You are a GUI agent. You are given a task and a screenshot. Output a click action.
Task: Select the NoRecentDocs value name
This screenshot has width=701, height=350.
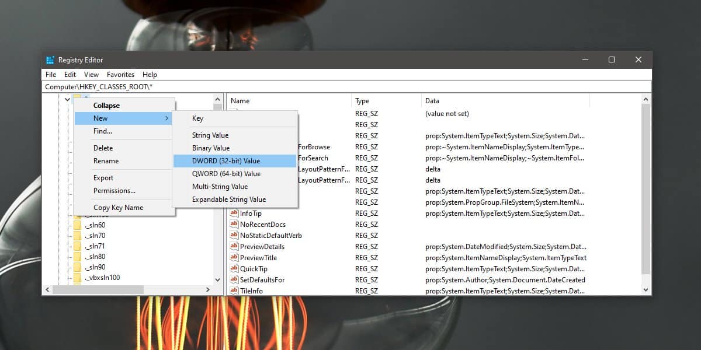(x=263, y=225)
